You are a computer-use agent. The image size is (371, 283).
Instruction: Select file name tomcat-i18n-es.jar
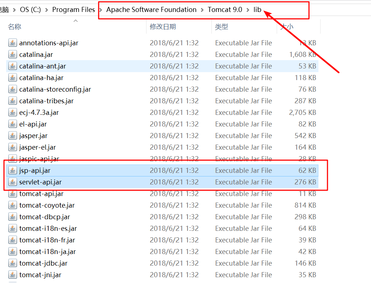[48, 228]
